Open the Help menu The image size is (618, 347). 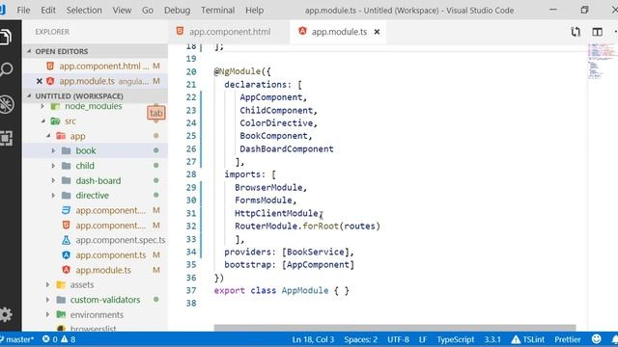click(x=255, y=11)
